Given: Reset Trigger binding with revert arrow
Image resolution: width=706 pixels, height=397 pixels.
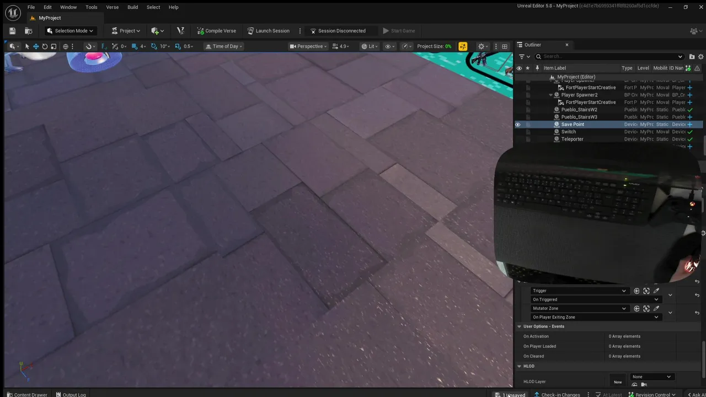Looking at the screenshot, I should tap(697, 295).
